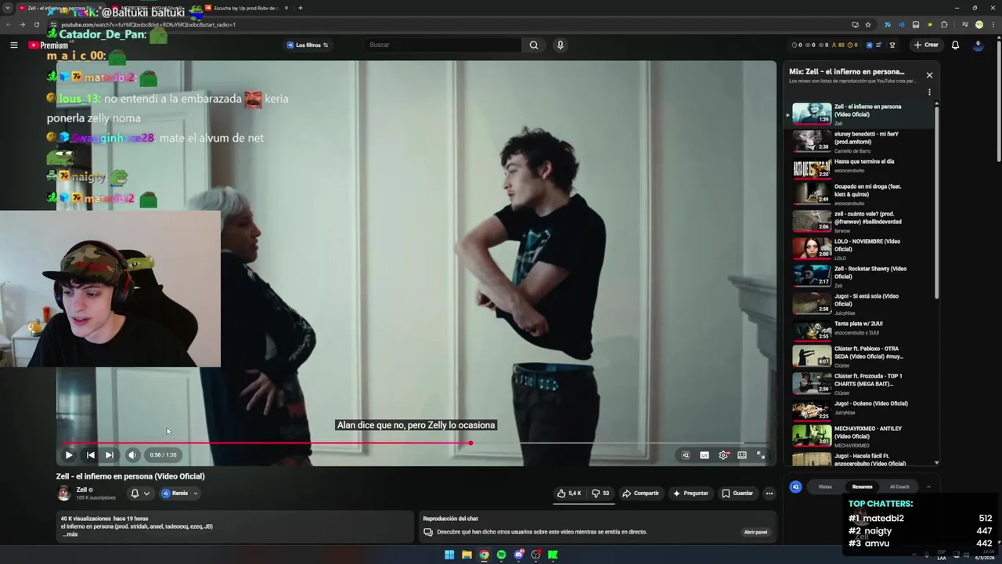The width and height of the screenshot is (1002, 564).
Task: Reload the page in browser
Action: (x=37, y=24)
